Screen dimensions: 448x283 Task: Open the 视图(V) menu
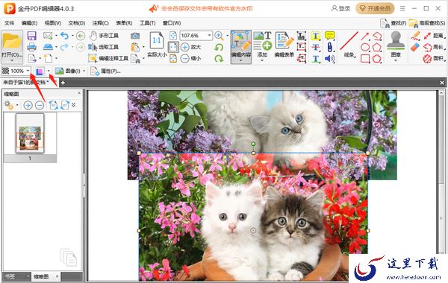(x=53, y=23)
